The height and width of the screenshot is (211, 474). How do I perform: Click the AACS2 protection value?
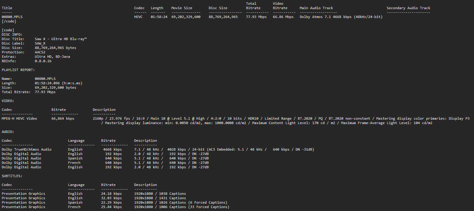[x=40, y=52]
